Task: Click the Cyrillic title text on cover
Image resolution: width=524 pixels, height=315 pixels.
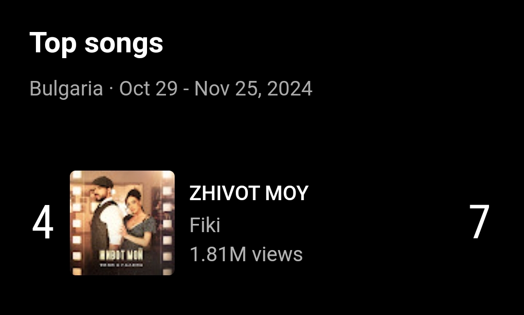Action: click(122, 255)
